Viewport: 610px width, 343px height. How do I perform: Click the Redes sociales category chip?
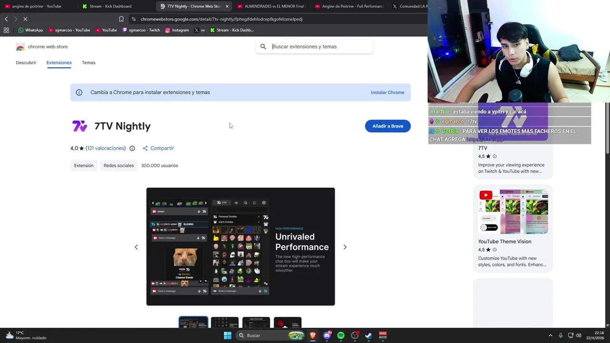pos(119,165)
